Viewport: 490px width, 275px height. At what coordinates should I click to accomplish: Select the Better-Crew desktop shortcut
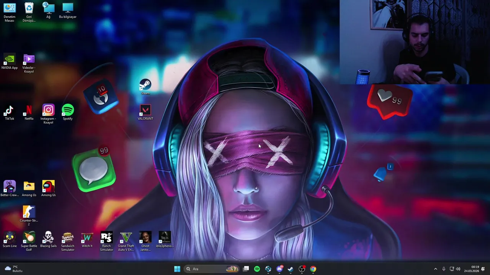(10, 189)
